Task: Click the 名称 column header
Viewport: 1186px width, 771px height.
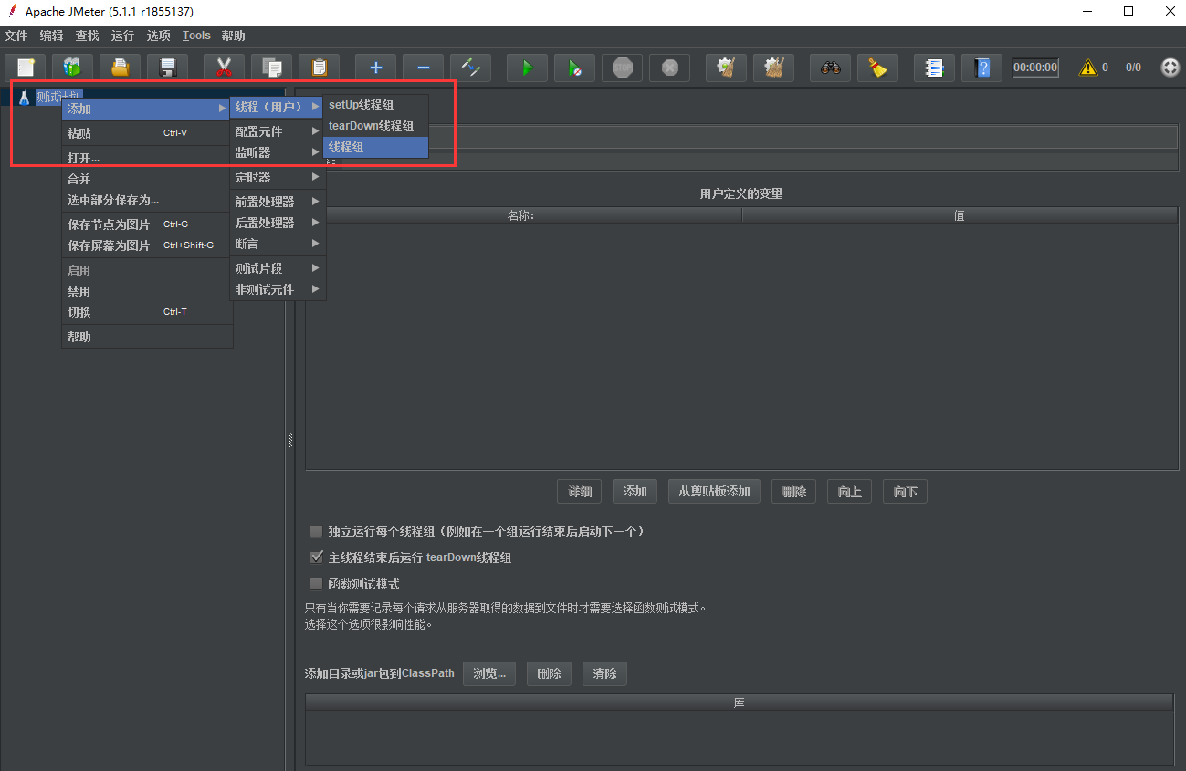Action: [522, 216]
